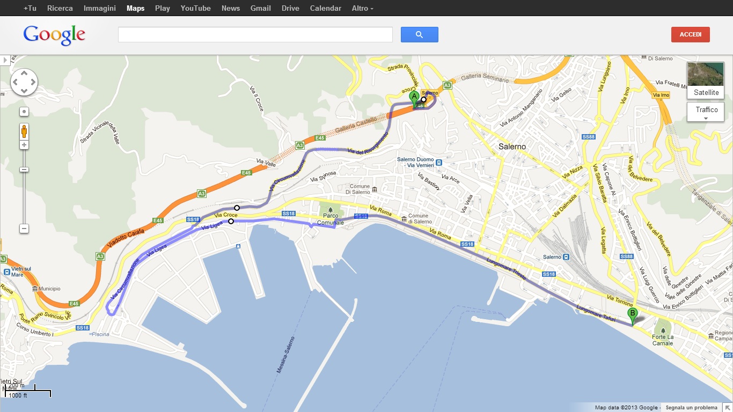The height and width of the screenshot is (412, 733).
Task: Select Maps in the top bar
Action: click(x=135, y=8)
